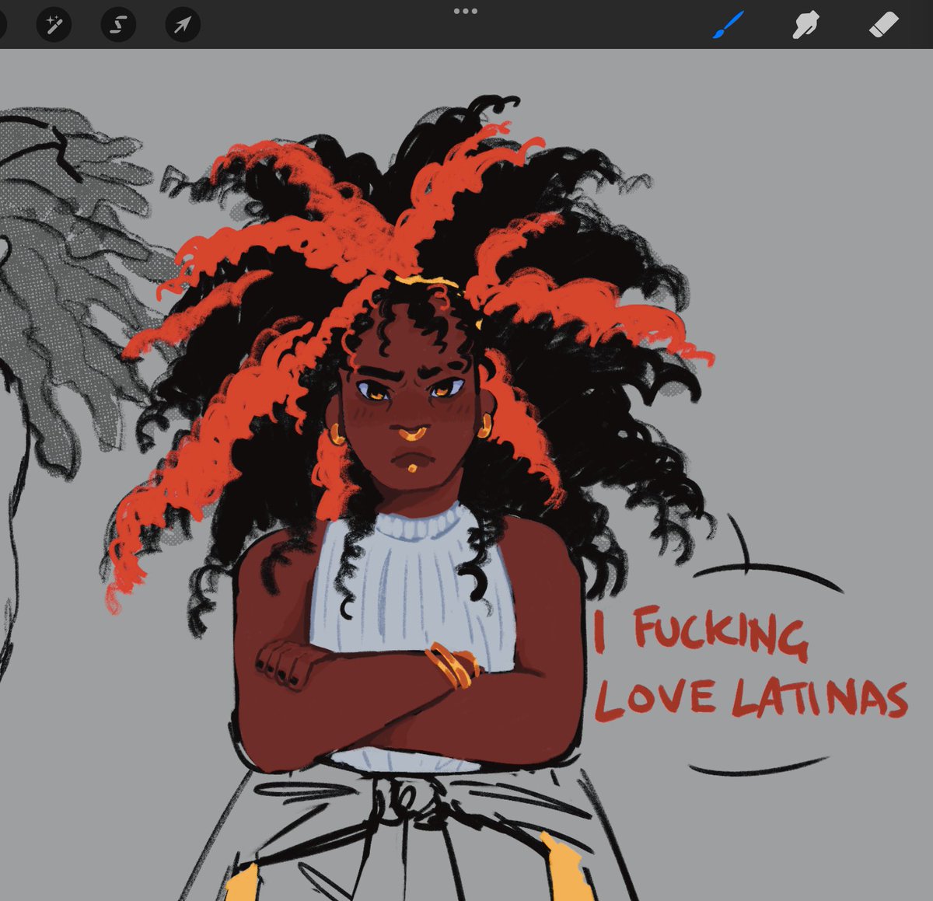Open the Selection tool
Viewport: 933px width, 901px height.
coord(118,25)
